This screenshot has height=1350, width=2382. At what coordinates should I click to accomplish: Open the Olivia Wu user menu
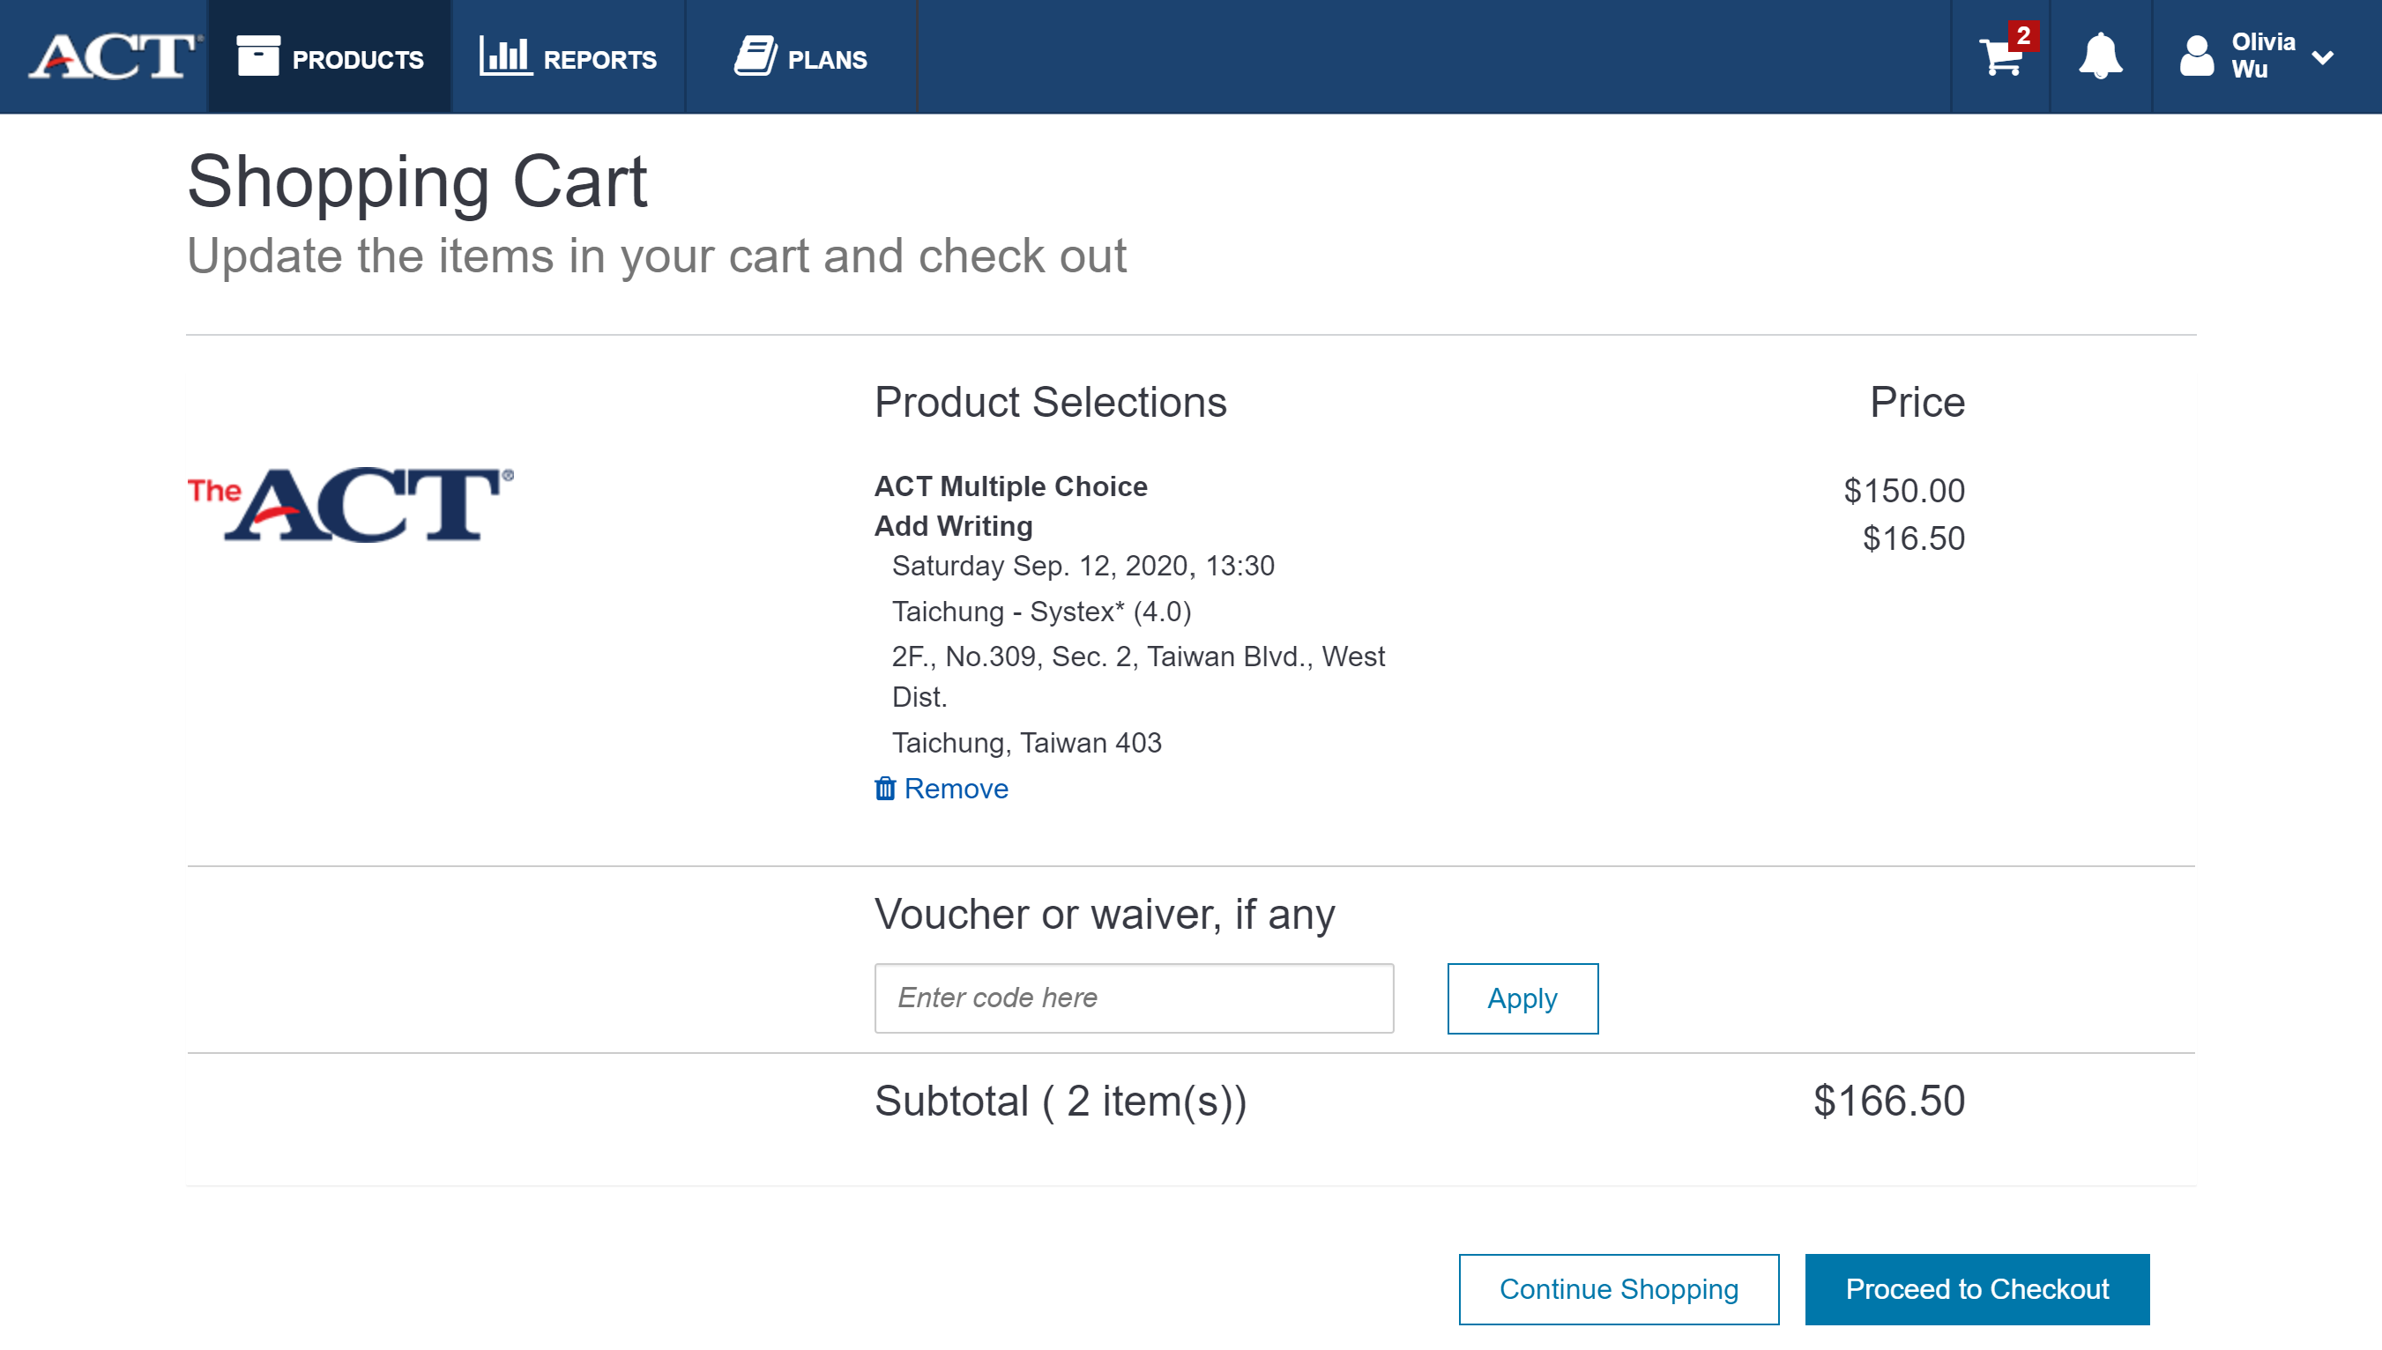2262,56
